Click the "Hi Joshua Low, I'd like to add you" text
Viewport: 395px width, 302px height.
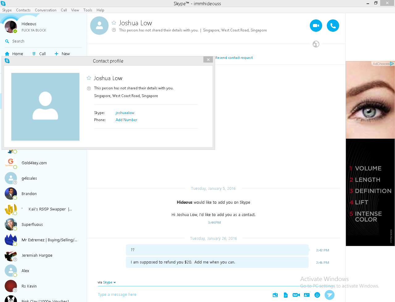(x=214, y=215)
